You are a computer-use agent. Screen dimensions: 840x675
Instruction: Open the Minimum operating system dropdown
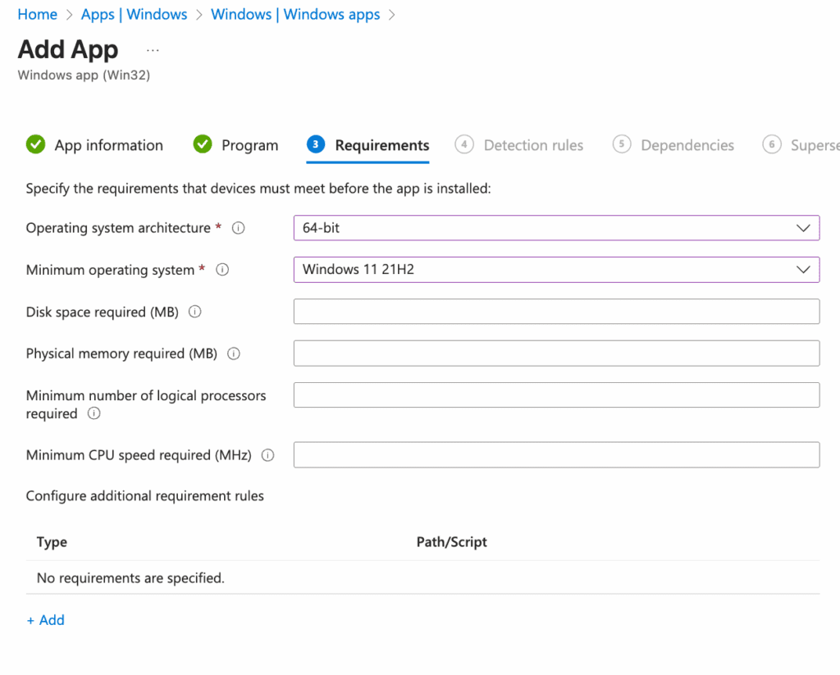556,269
